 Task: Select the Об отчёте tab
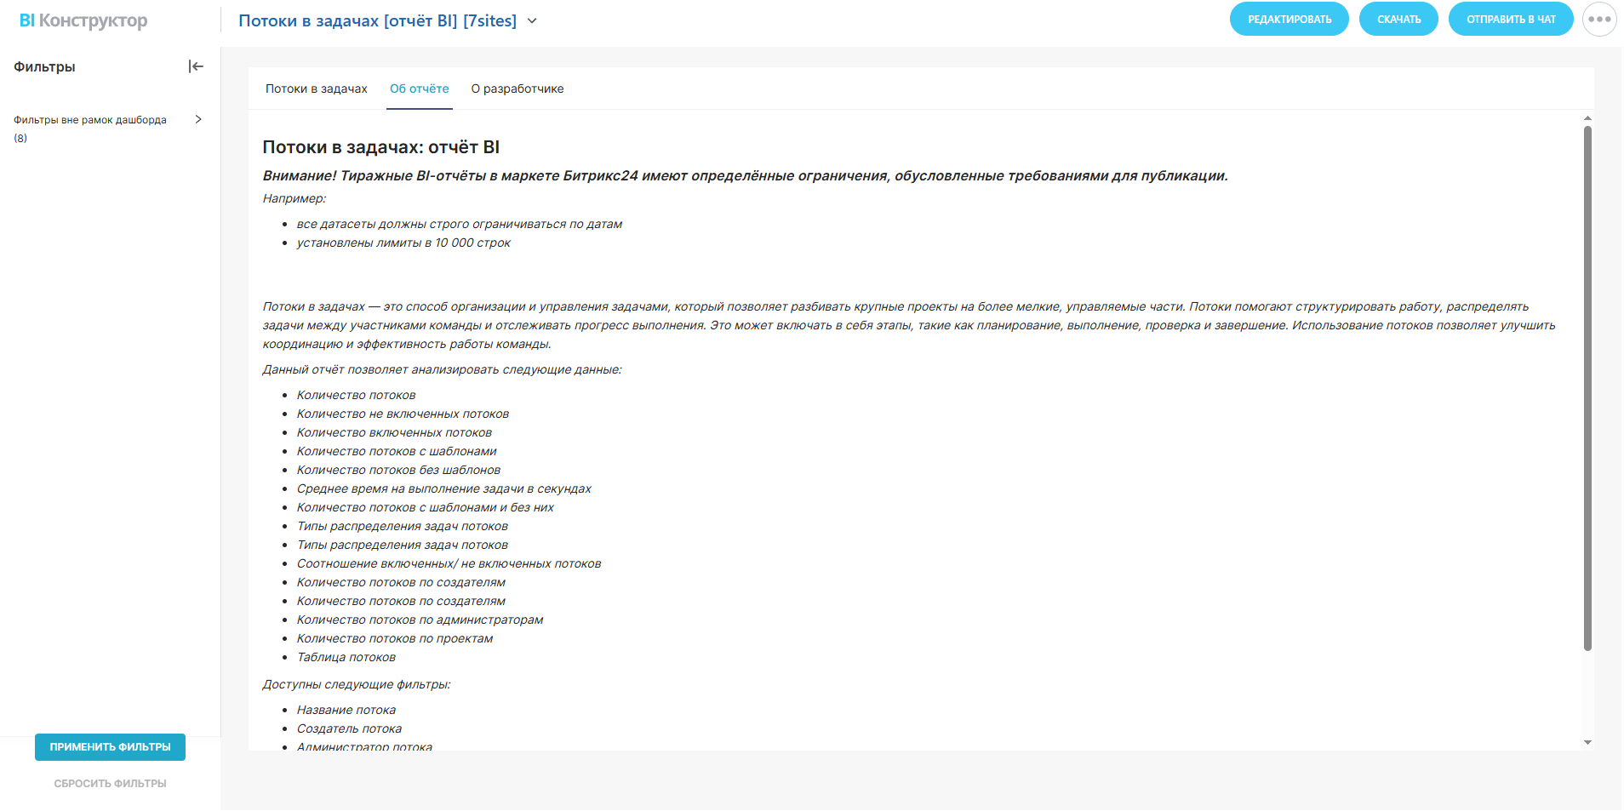[x=419, y=89]
